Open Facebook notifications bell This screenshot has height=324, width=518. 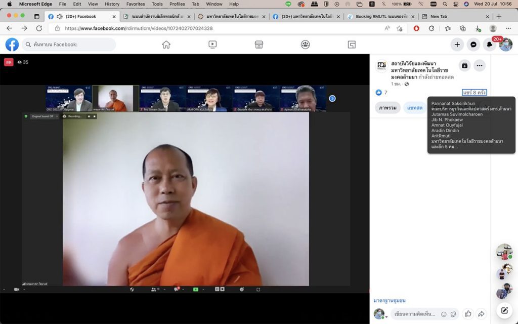click(489, 45)
